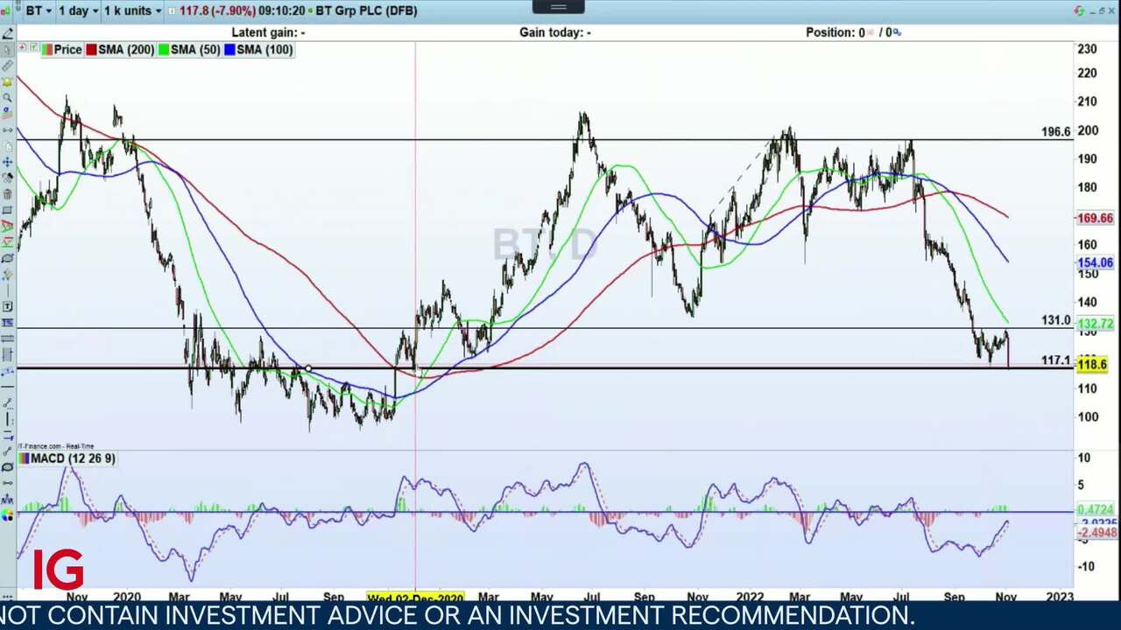
Task: Click the double-arrow horizontal stretch icon
Action: [7, 129]
